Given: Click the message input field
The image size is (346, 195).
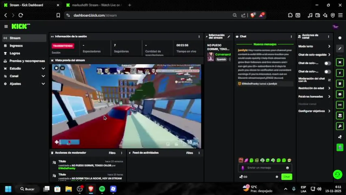Looking at the screenshot, I should click(x=265, y=168).
